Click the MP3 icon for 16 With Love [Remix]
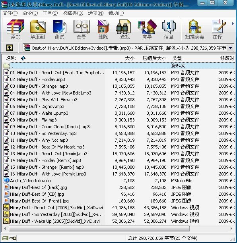237x243 pixels. point(6,174)
